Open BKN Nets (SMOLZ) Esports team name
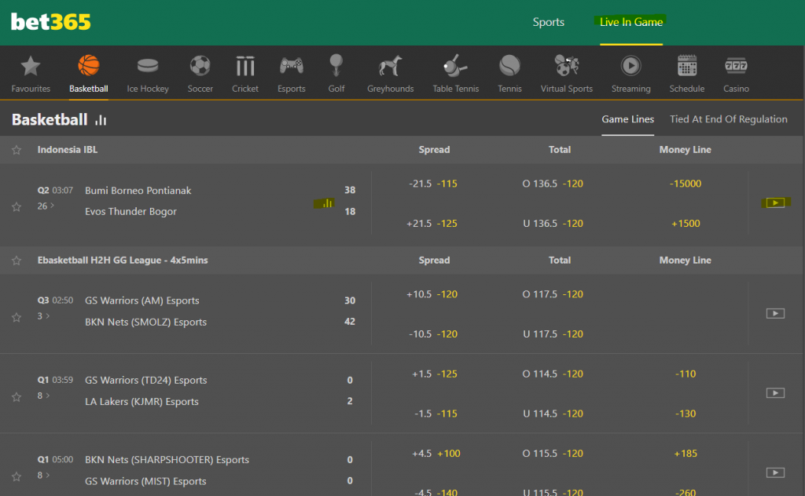This screenshot has height=496, width=805. click(145, 323)
